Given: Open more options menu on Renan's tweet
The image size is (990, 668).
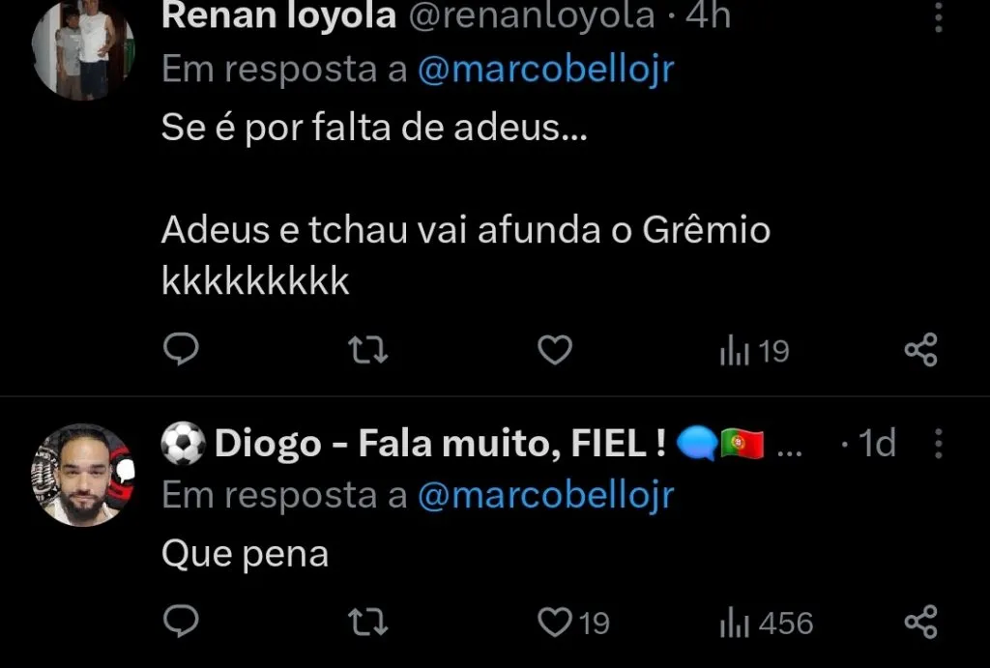Looking at the screenshot, I should click(939, 17).
